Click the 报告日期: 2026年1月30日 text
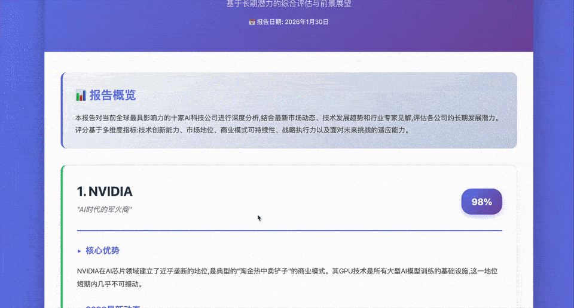Viewport: 574px width, 308px height. [x=292, y=22]
